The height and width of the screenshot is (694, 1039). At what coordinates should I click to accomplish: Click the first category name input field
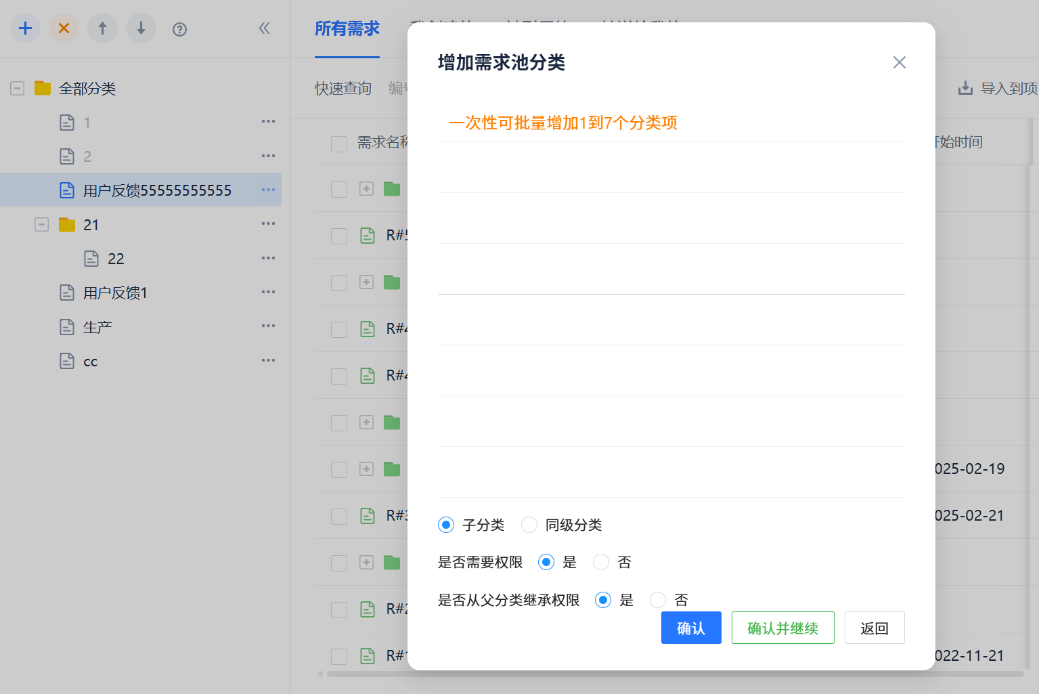pos(671,166)
